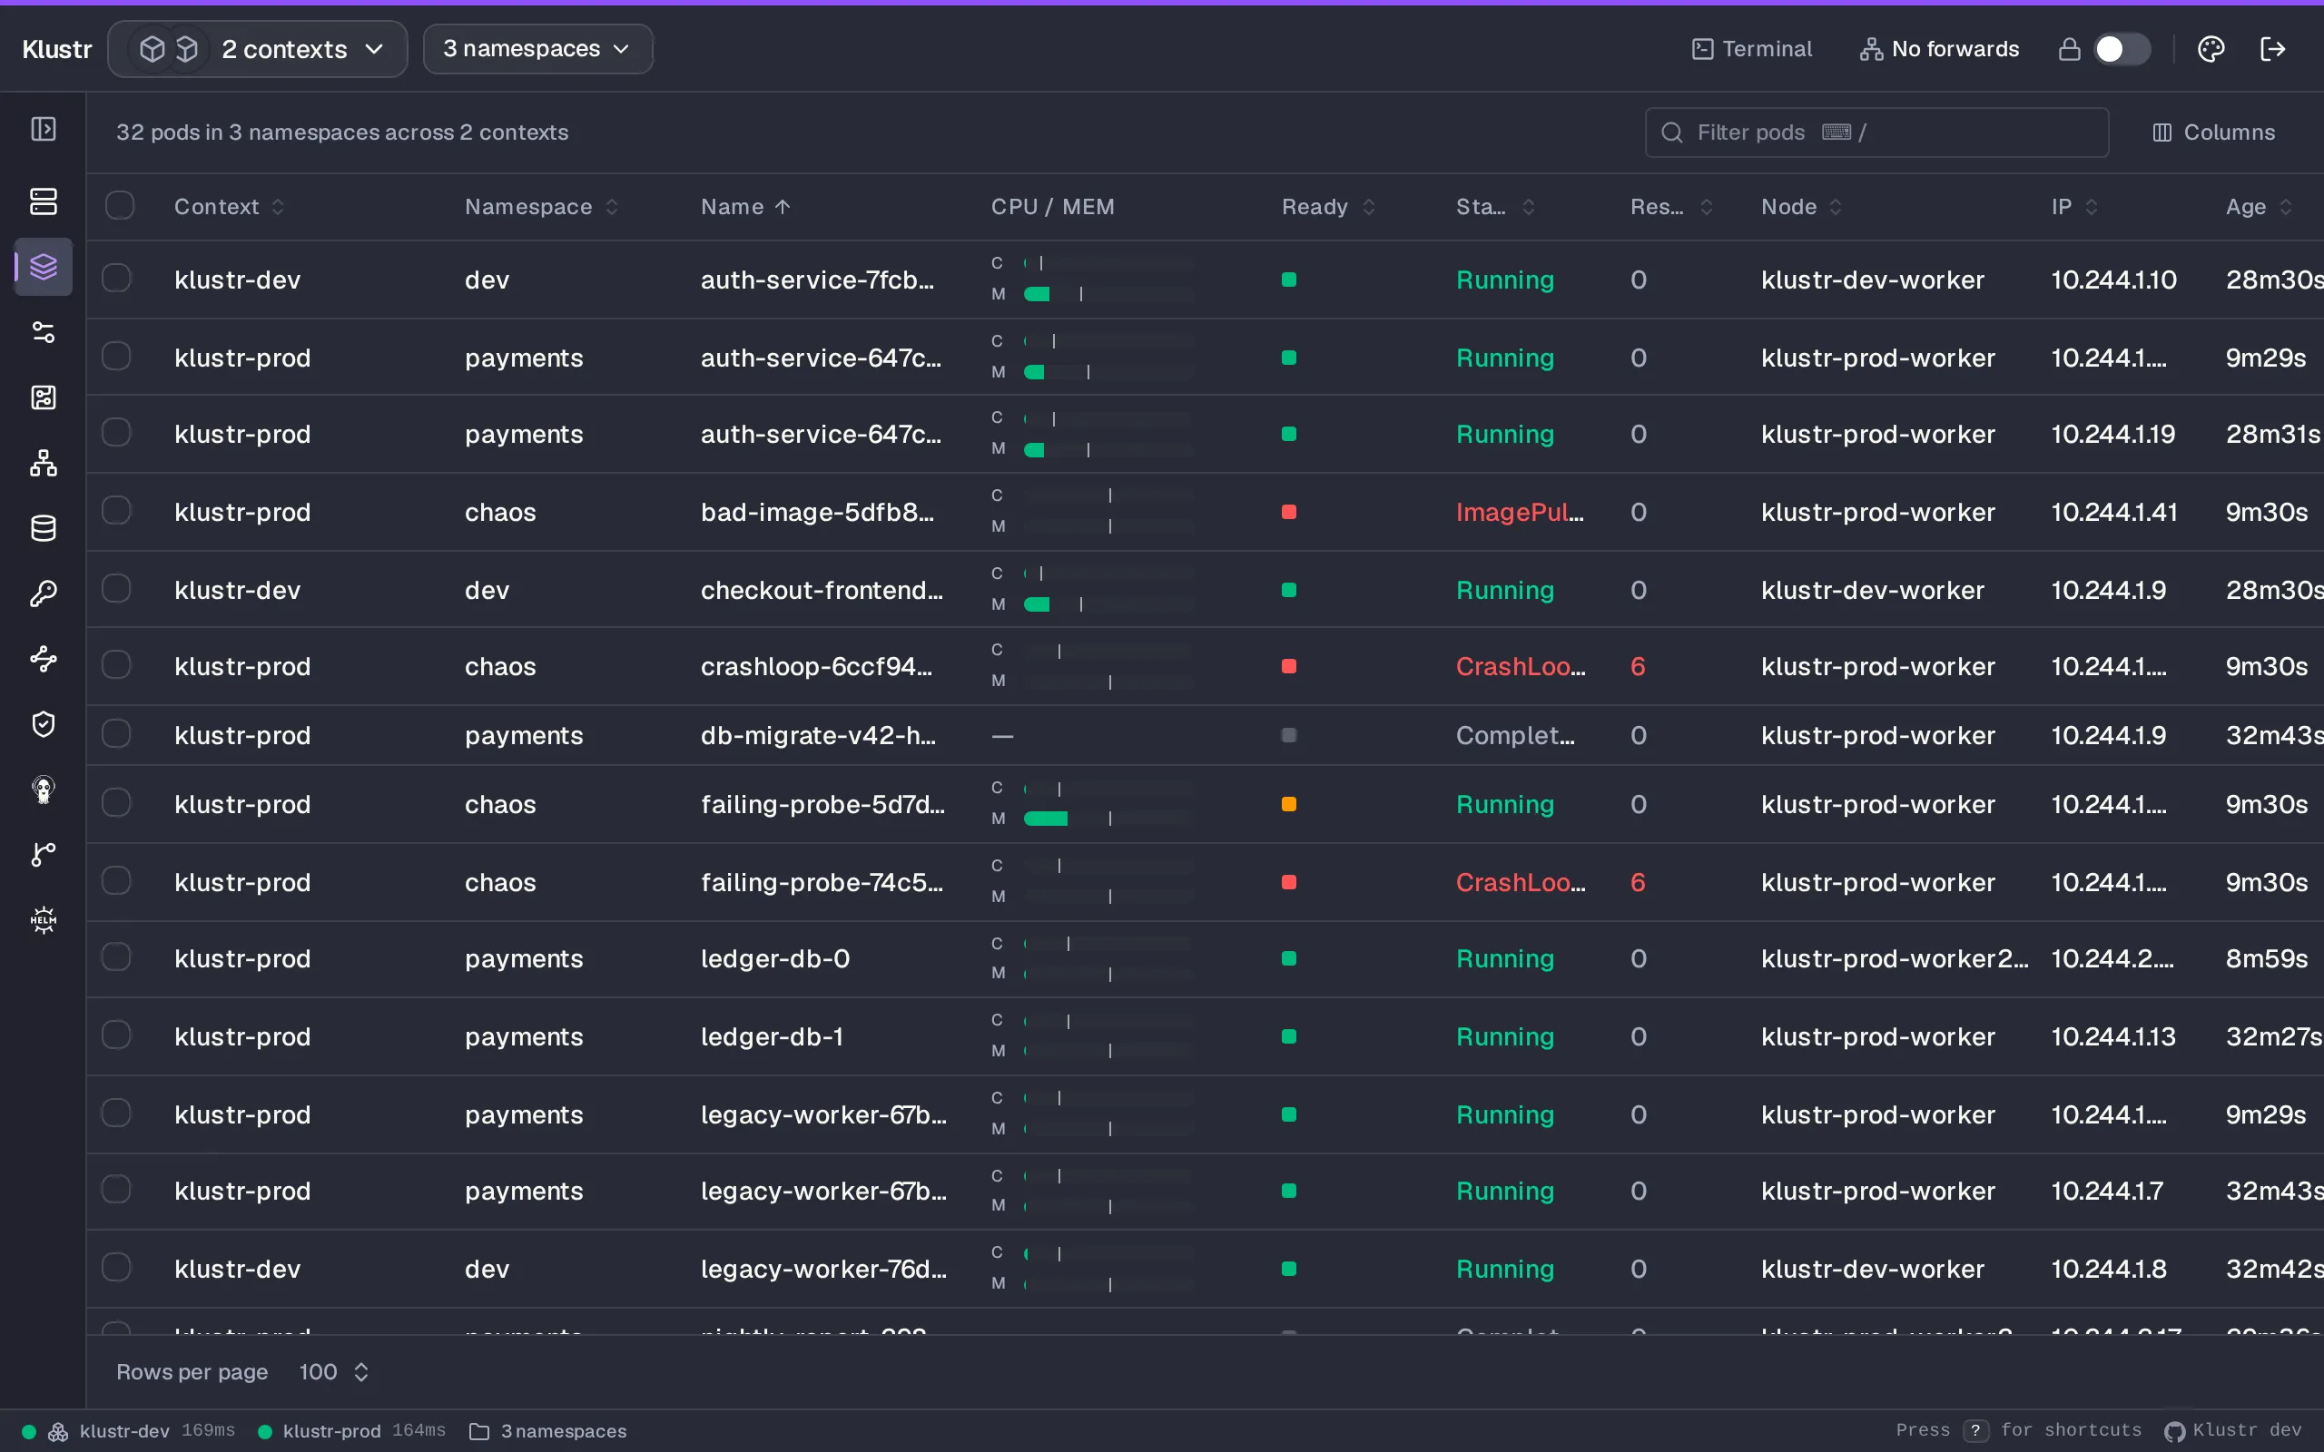Open the storage database icon in sidebar
Screen dimensions: 2324x1452
(x=44, y=528)
